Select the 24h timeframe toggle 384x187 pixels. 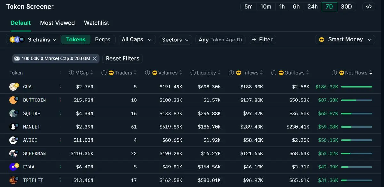click(313, 7)
